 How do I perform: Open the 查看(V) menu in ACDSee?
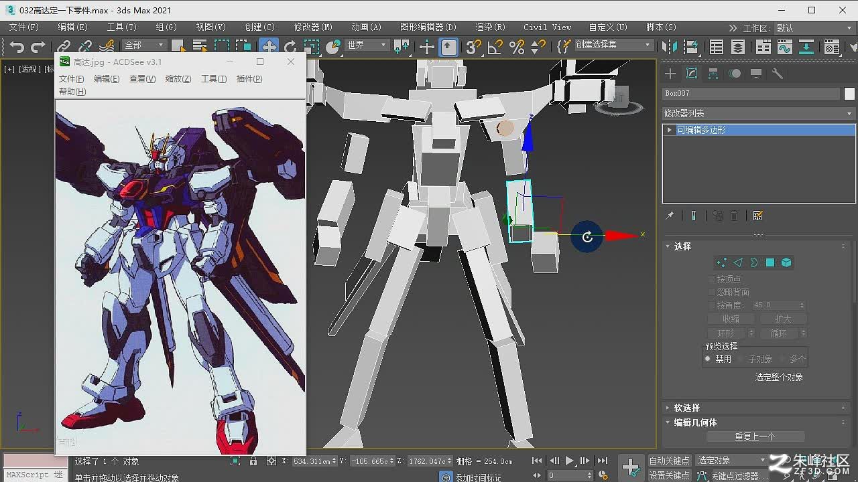[x=142, y=79]
